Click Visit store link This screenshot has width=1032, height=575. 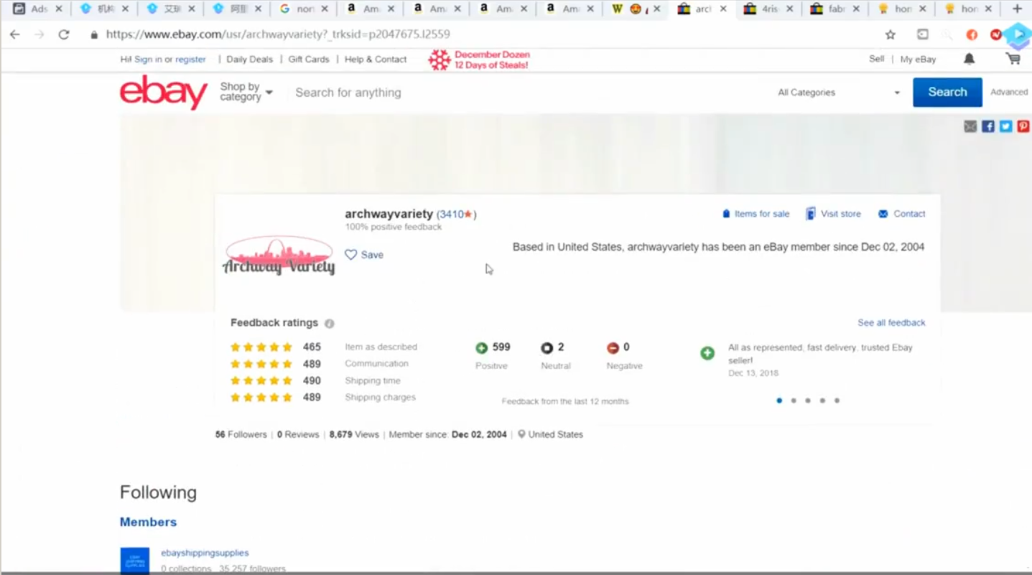(x=833, y=214)
